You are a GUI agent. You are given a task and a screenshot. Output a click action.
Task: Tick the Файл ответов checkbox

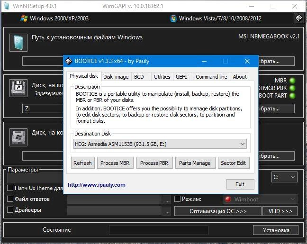[10, 199]
